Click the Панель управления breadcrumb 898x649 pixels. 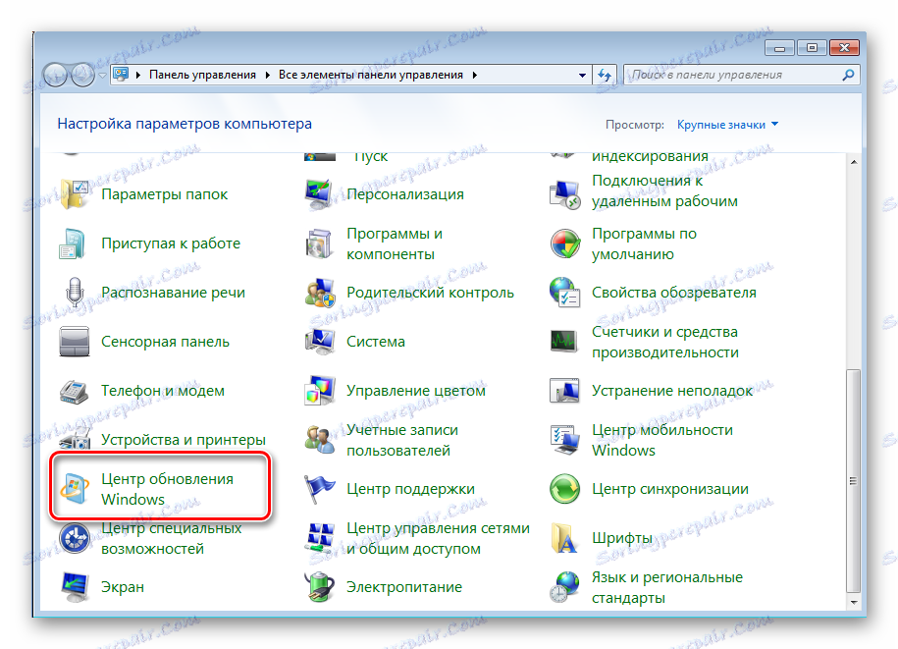coord(203,75)
